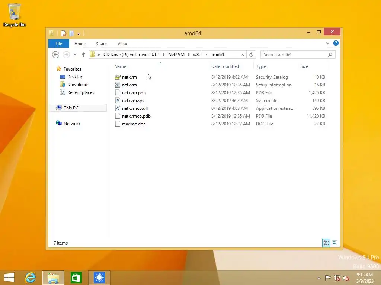The image size is (381, 285).
Task: Open the Windows Start button
Action: pyautogui.click(x=9, y=278)
